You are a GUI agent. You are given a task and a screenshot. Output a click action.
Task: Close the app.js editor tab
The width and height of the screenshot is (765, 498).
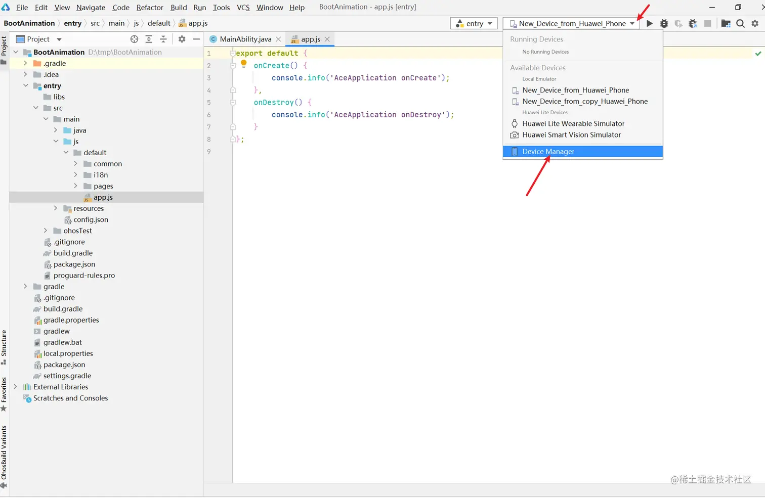327,39
